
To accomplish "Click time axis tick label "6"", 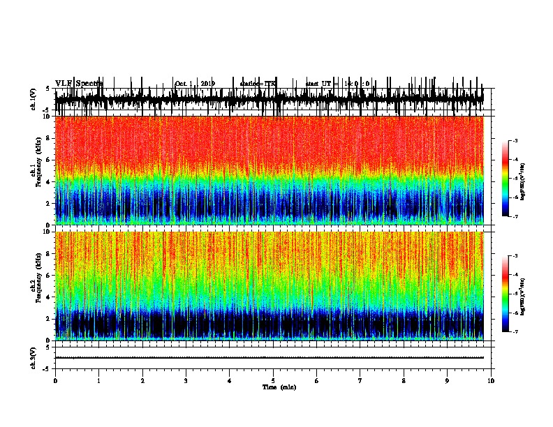I will pyautogui.click(x=316, y=381).
